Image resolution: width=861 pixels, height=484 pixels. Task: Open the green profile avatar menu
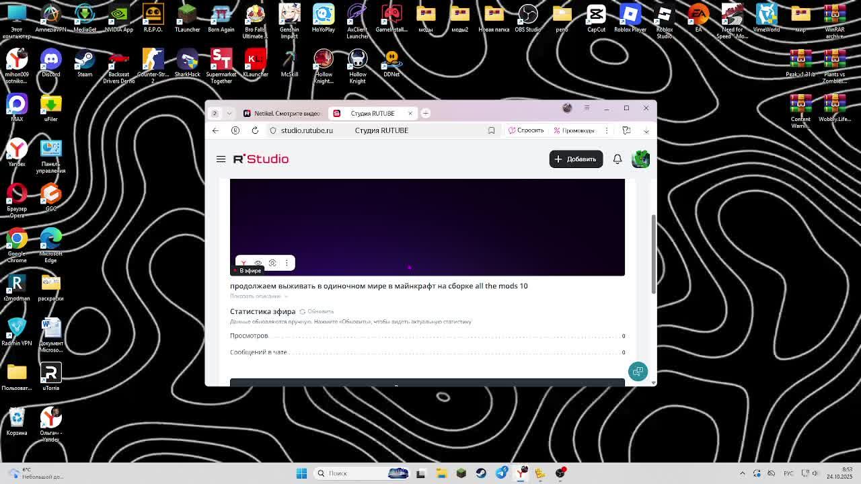click(x=640, y=159)
